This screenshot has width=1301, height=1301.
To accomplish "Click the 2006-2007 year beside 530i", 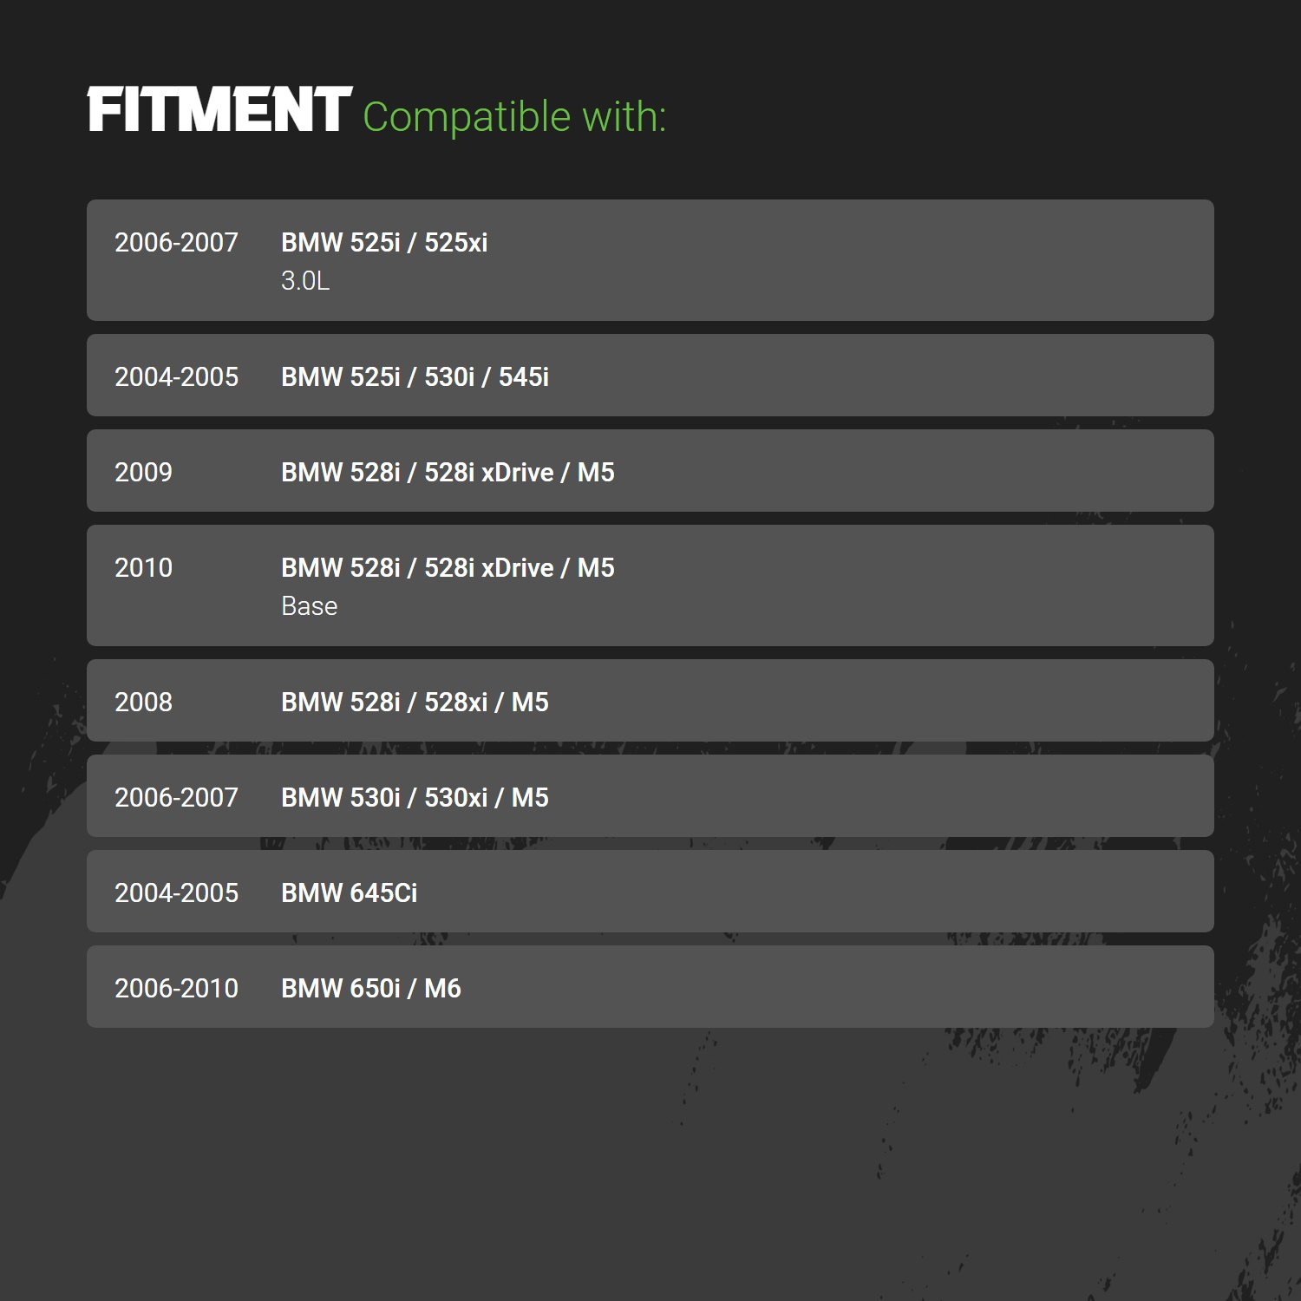I will coord(176,797).
